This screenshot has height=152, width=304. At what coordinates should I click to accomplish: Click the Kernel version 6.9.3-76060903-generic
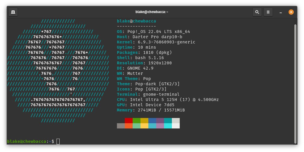coord(167,42)
